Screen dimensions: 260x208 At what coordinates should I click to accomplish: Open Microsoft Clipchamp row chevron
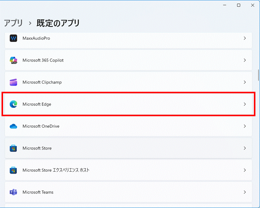click(245, 82)
